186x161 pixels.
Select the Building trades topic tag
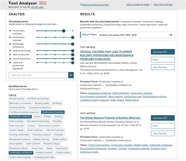coord(42,103)
